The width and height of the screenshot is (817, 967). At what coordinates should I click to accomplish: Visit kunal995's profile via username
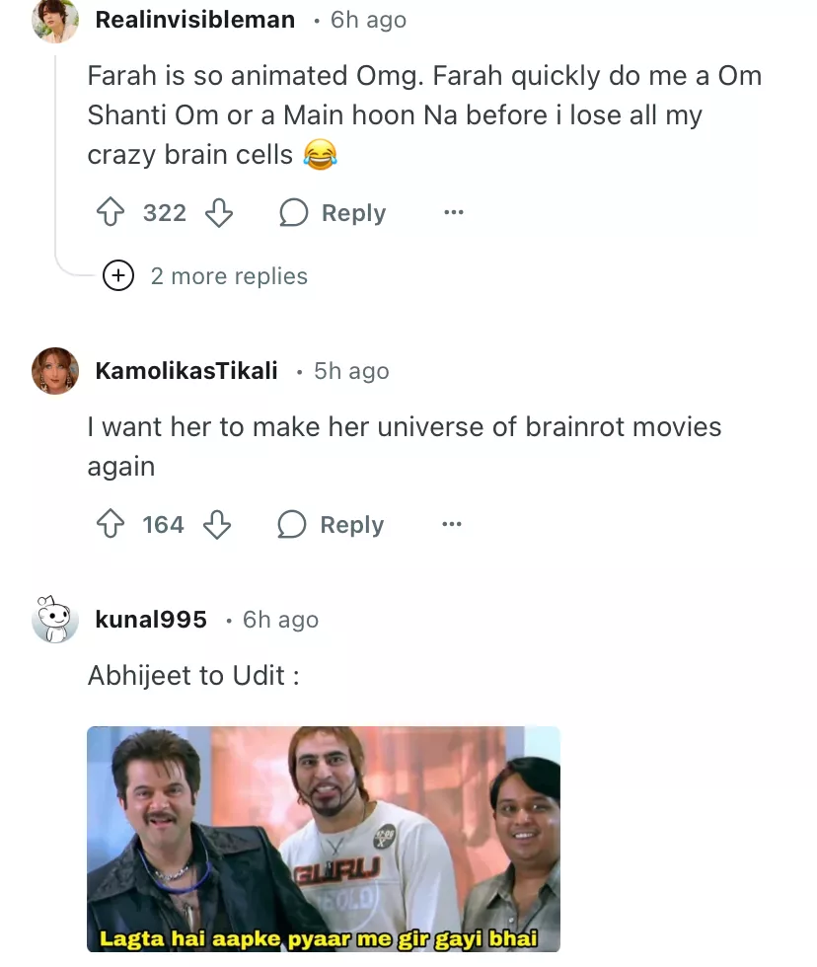(x=151, y=620)
